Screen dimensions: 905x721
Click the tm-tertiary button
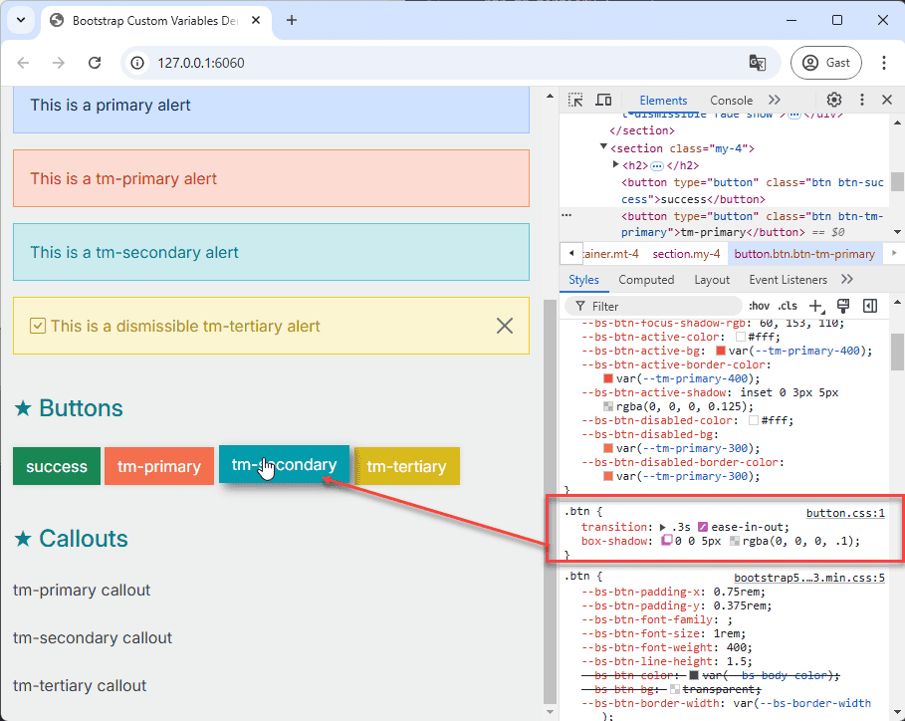(x=407, y=466)
